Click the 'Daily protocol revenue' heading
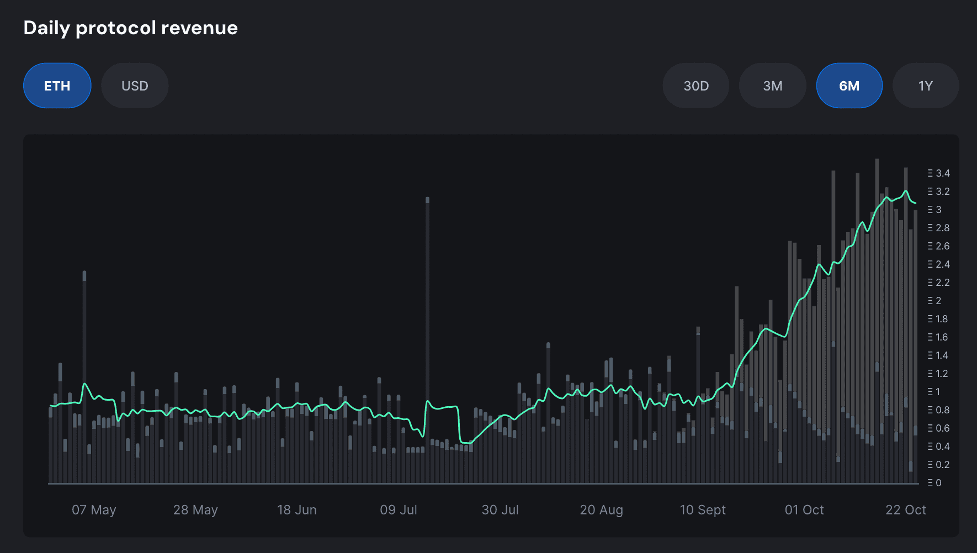977x553 pixels. 131,28
